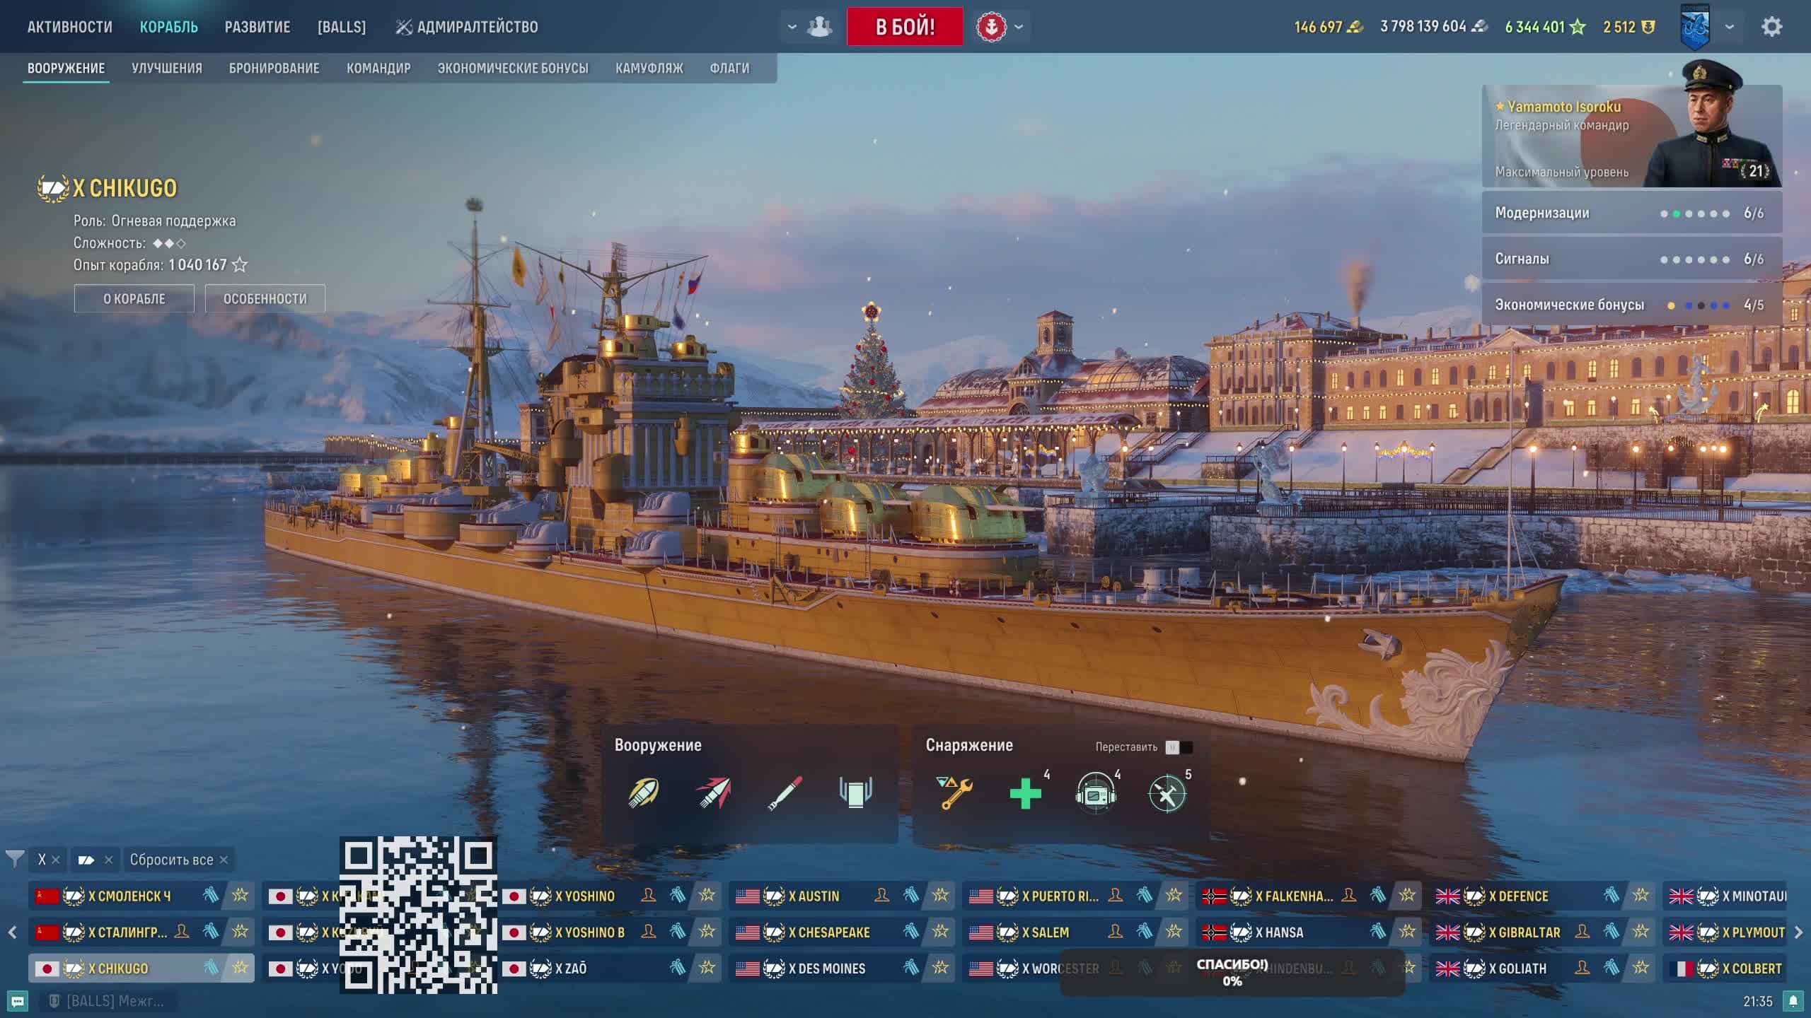This screenshot has height=1018, width=1811.
Task: Select the HE shell armament icon
Action: tap(643, 792)
